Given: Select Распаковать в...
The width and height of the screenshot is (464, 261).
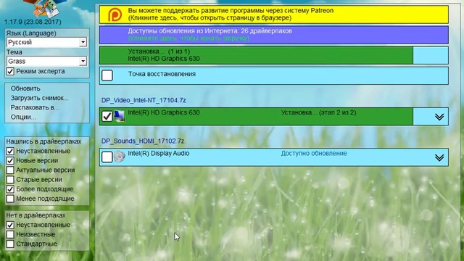Looking at the screenshot, I should pos(35,107).
